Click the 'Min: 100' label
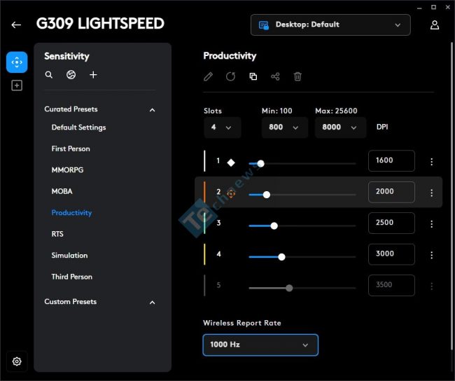 (276, 111)
